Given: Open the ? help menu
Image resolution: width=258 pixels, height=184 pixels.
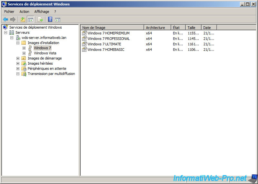Looking at the screenshot, I should click(x=55, y=12).
